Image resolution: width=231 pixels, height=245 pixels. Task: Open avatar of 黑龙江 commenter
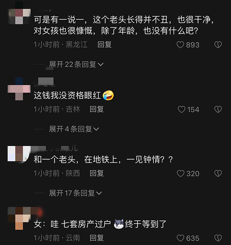pos(19,16)
